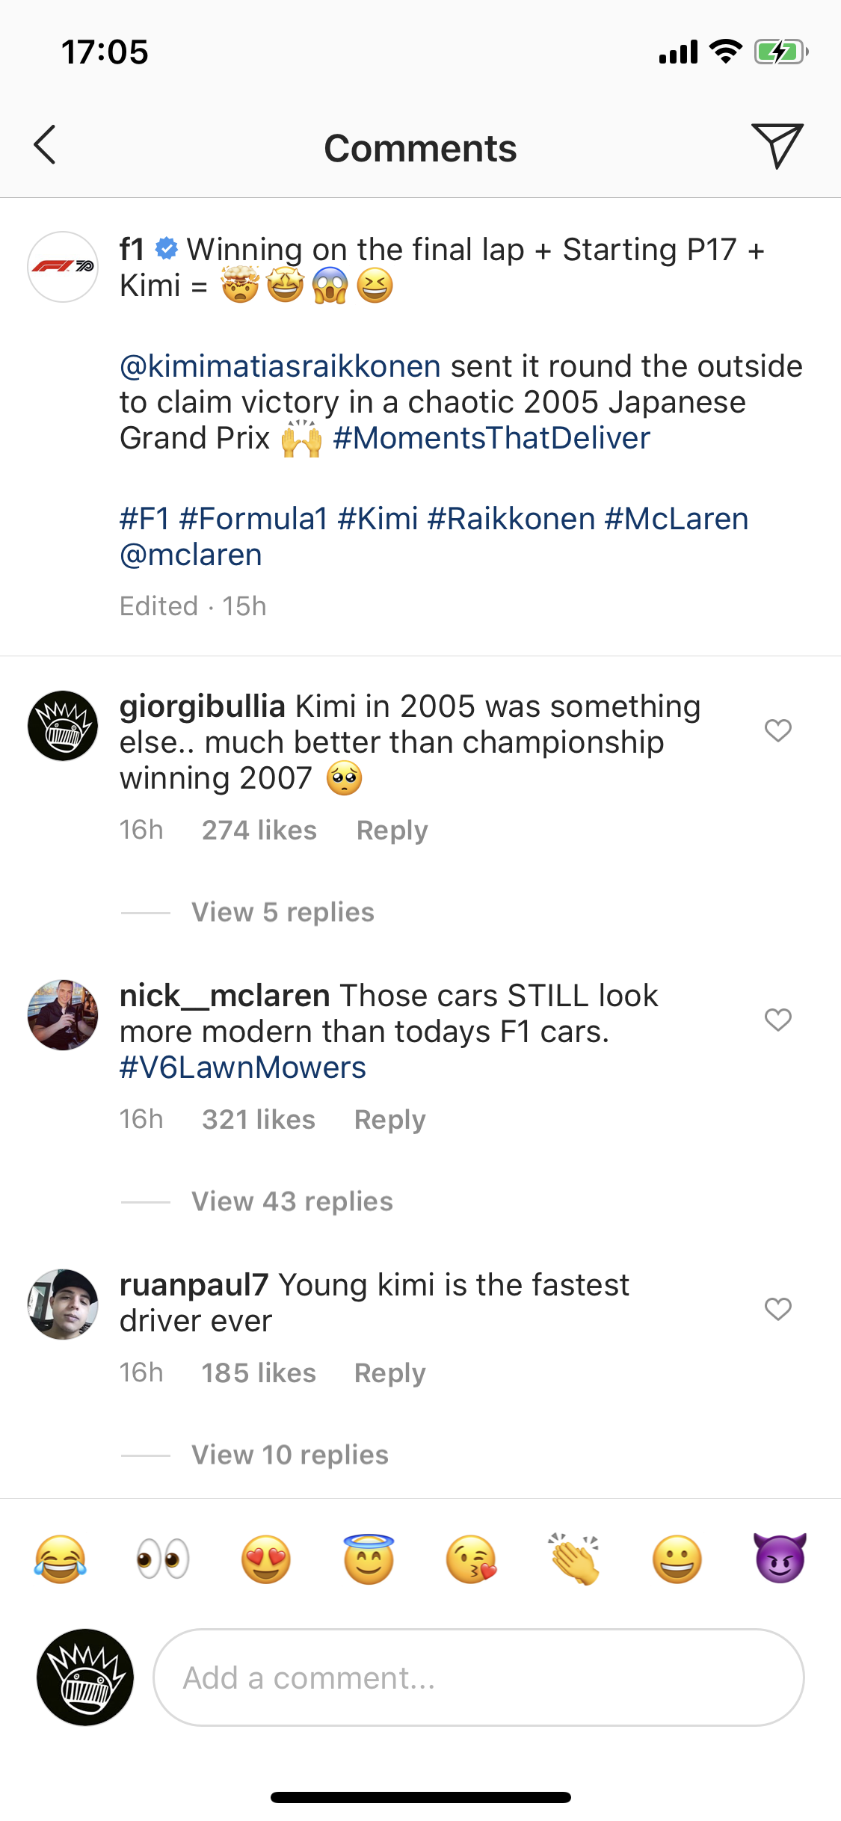
Task: Insert the halo smiley emoji
Action: click(369, 1559)
